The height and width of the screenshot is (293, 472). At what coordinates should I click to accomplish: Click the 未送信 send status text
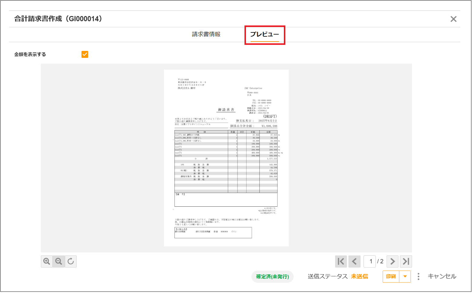[360, 276]
